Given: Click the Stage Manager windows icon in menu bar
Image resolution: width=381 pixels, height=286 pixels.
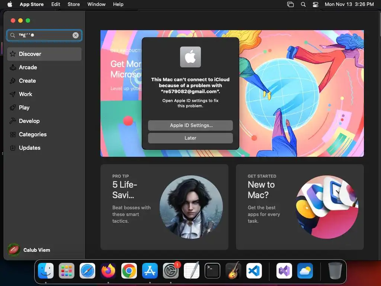Looking at the screenshot, I should [x=290, y=4].
